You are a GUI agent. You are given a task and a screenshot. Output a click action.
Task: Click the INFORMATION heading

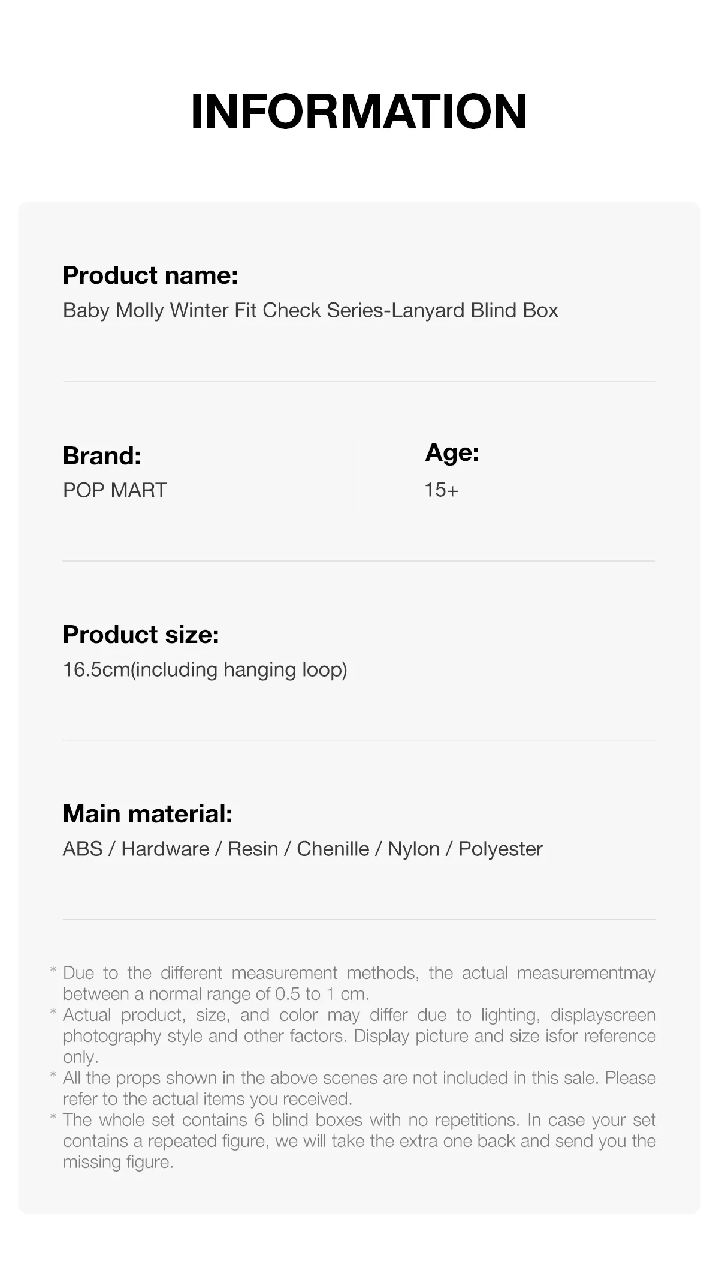click(358, 112)
